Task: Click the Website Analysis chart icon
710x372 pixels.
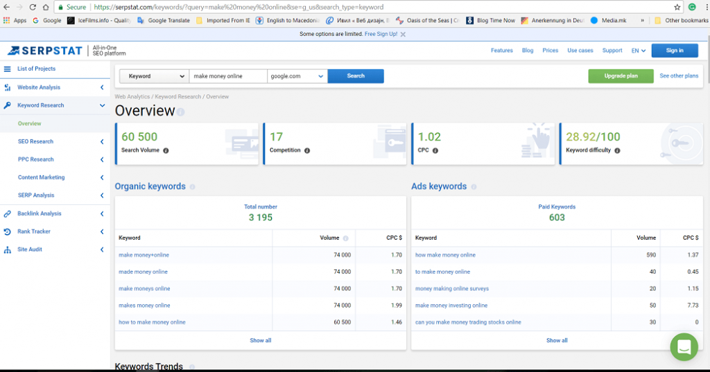Action: (x=7, y=87)
